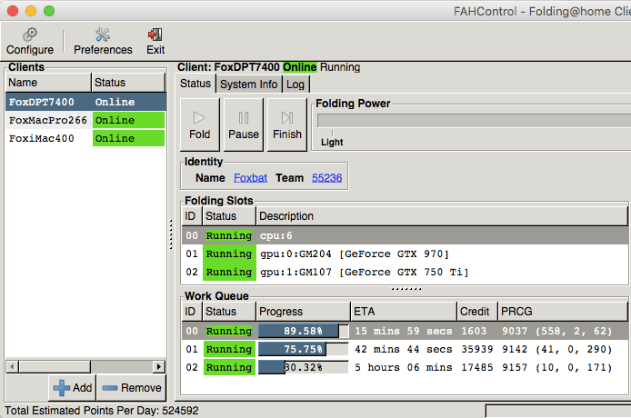Image resolution: width=631 pixels, height=418 pixels.
Task: Close the FAHControl window
Action: pos(13,11)
